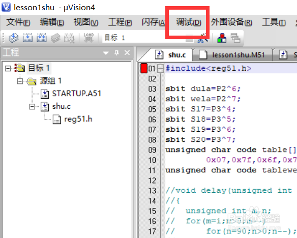Click the text '#include<reg51.h>'
297x238 pixels.
click(209, 69)
